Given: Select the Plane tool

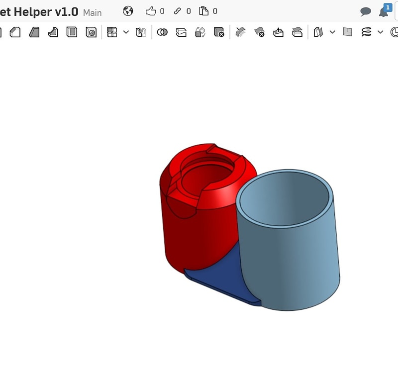Looking at the screenshot, I should (347, 32).
